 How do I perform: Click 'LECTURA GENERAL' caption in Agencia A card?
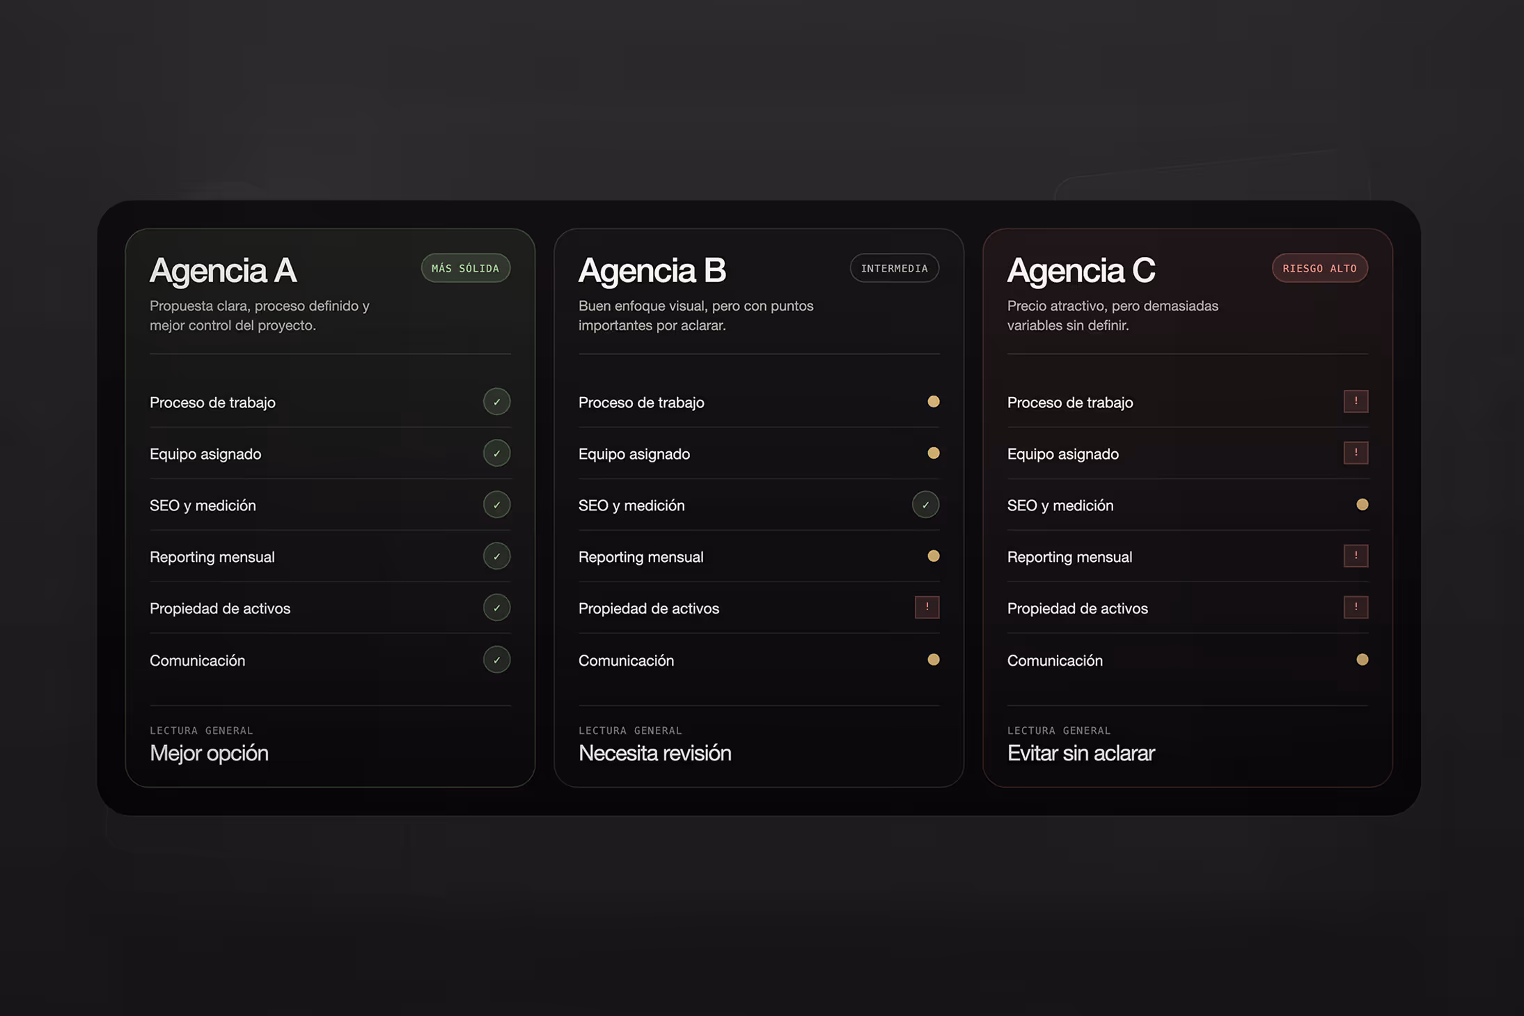201,730
